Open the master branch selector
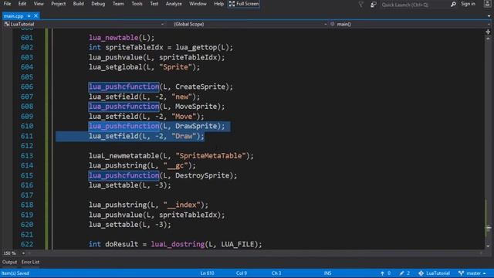Viewport: 494px width, 278px height. click(x=472, y=273)
